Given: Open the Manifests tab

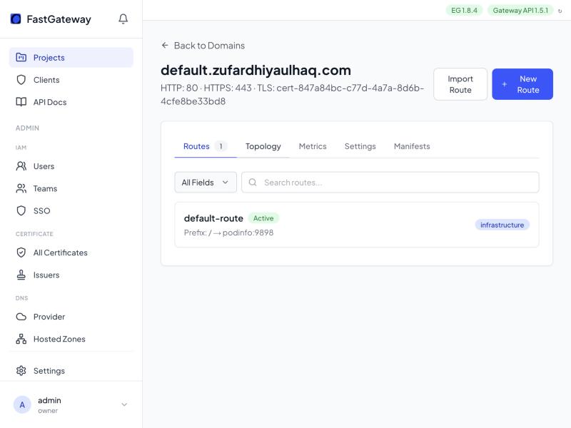Looking at the screenshot, I should (x=412, y=146).
